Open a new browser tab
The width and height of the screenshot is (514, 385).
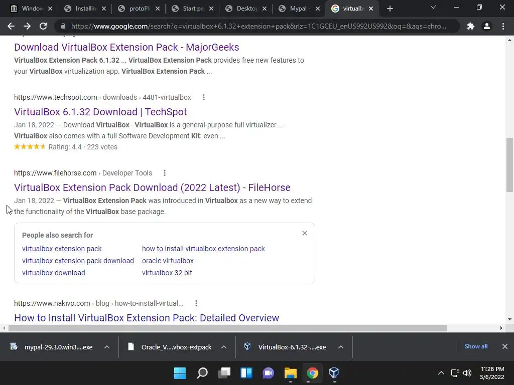(x=390, y=9)
